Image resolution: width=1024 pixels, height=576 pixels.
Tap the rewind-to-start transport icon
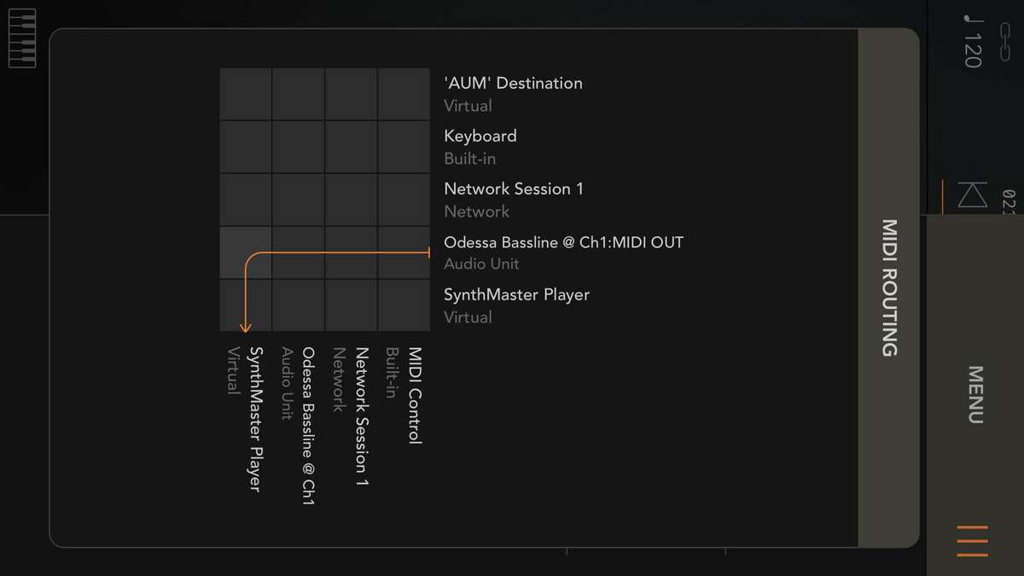pyautogui.click(x=972, y=195)
